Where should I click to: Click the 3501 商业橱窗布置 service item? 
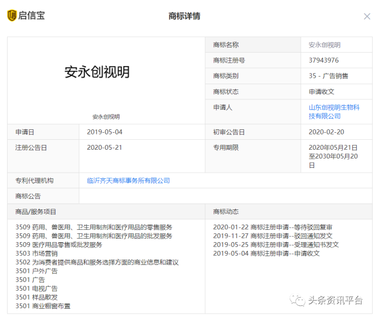point(43,306)
